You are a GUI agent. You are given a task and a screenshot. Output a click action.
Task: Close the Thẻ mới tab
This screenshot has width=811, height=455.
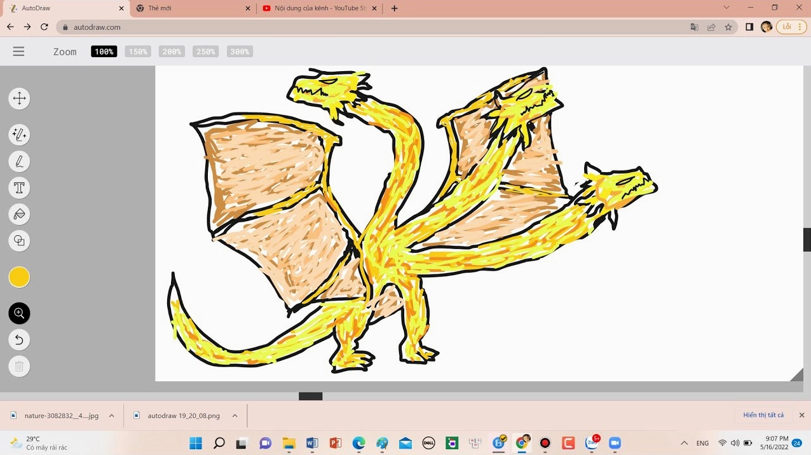coord(248,8)
